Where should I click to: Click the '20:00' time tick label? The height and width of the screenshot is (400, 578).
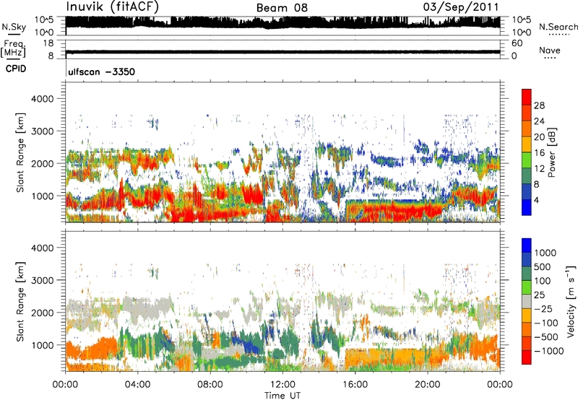[427, 385]
